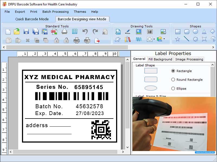The image size is (217, 162).
Task: Open the frame tool dropdown arrow
Action: (x=154, y=39)
